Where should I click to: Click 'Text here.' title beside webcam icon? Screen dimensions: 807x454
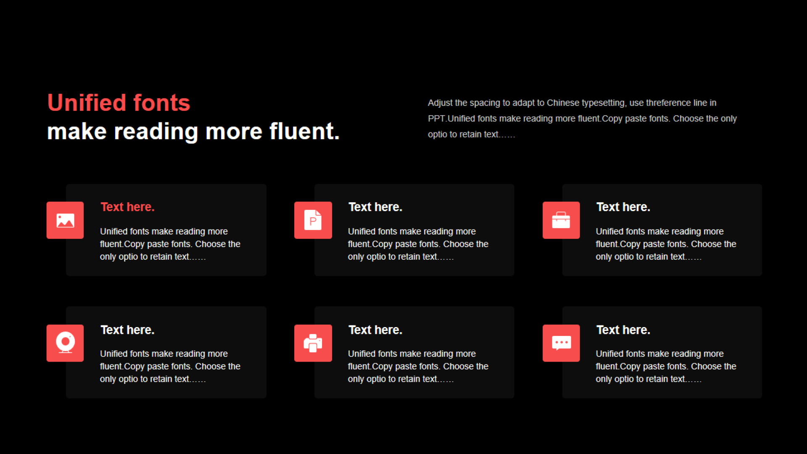(127, 330)
